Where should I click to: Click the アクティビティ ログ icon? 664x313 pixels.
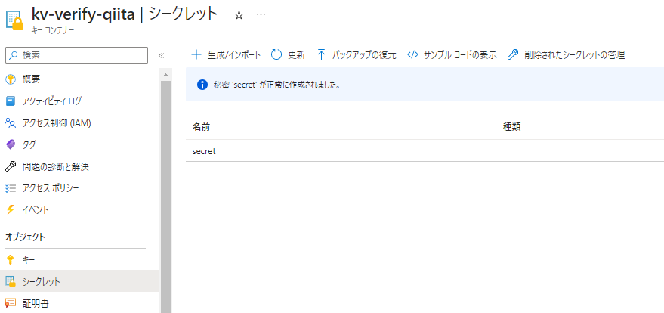tap(11, 101)
